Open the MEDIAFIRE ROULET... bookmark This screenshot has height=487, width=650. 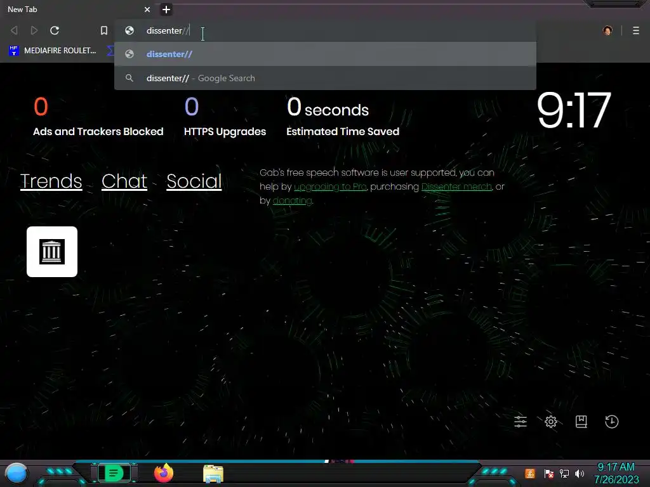53,51
